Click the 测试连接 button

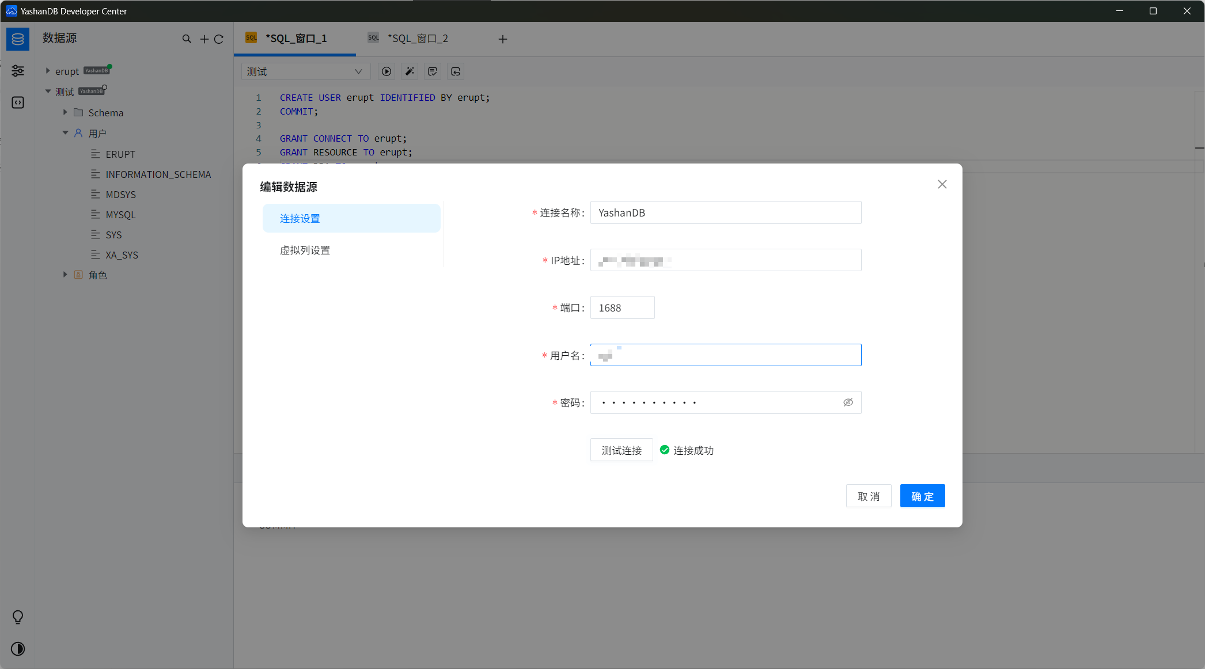pos(622,450)
